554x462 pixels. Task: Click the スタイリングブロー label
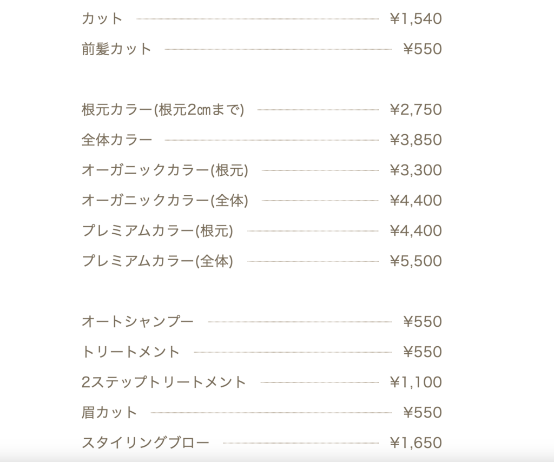pyautogui.click(x=145, y=443)
